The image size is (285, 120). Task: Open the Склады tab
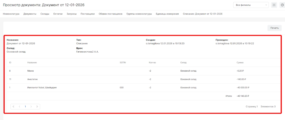click(45, 14)
